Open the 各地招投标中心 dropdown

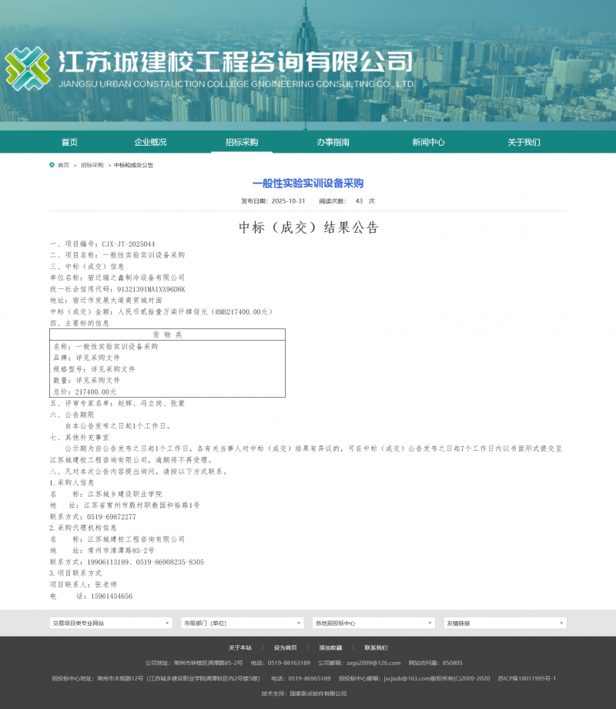(373, 622)
